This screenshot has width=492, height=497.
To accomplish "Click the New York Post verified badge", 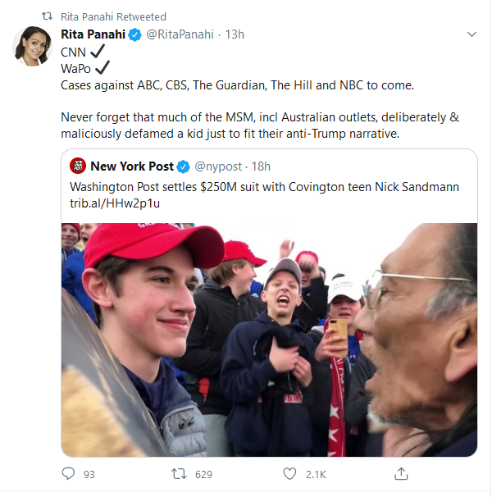I will coord(184,166).
